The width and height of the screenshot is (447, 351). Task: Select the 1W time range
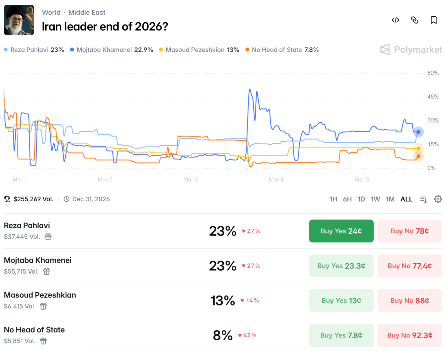[x=375, y=199]
